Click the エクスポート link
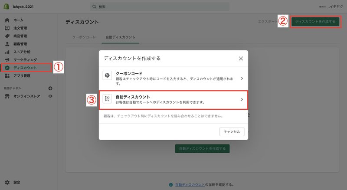Screen dimensions: 347x190 tap(268, 22)
